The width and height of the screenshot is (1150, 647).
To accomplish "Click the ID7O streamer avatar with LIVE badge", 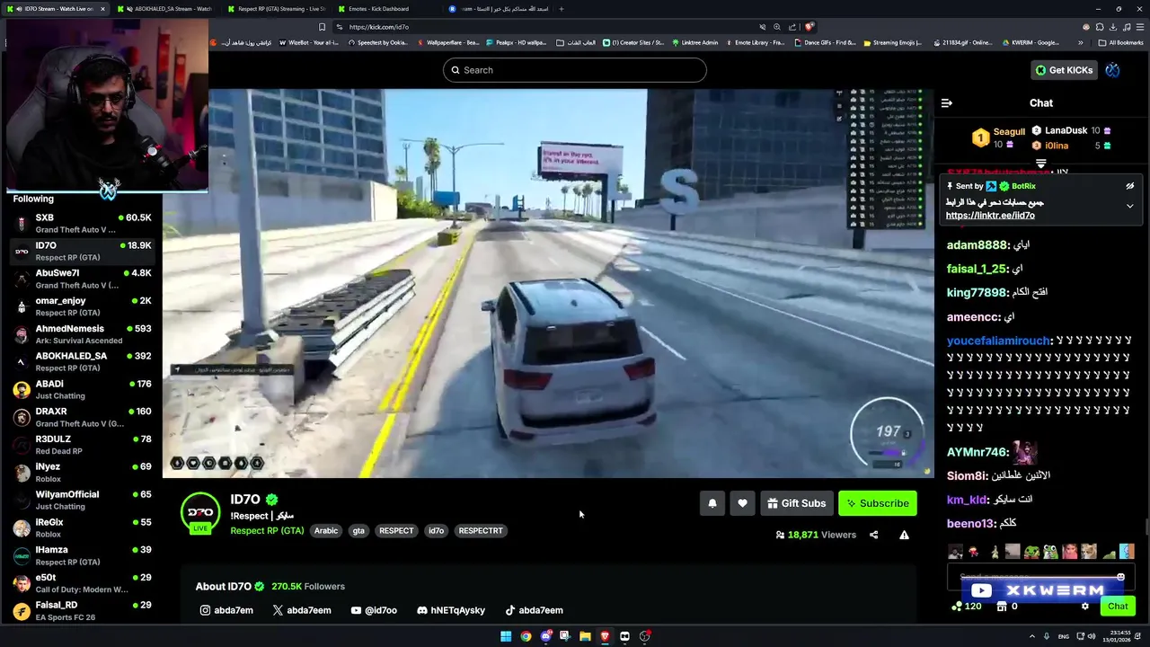I will tap(200, 512).
